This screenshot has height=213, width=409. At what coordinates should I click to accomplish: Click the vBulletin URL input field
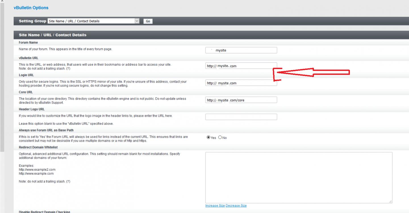pos(241,66)
